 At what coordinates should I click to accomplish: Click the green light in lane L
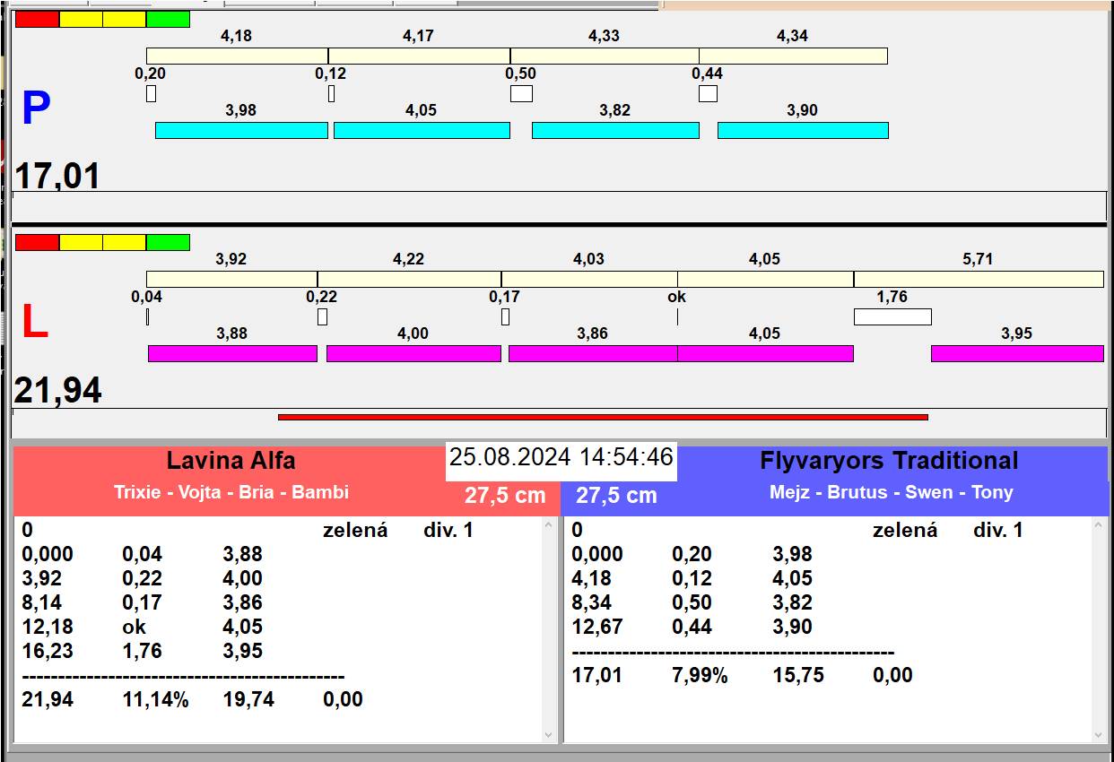[168, 242]
